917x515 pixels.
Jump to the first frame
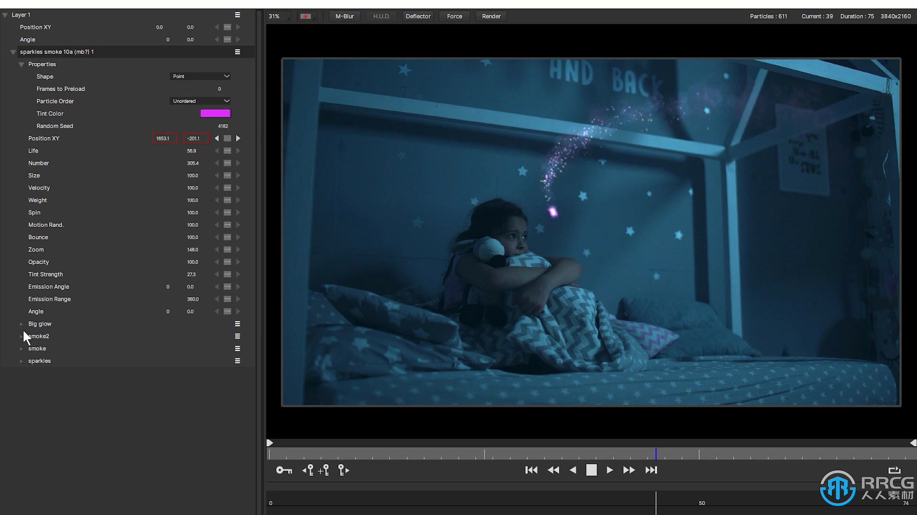(531, 470)
